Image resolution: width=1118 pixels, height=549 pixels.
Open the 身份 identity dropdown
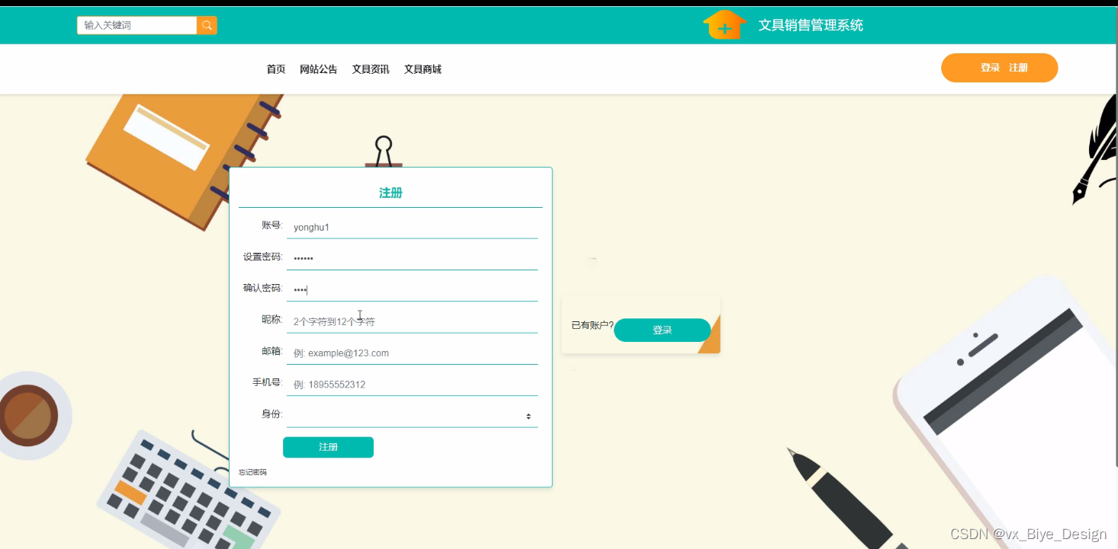click(412, 416)
